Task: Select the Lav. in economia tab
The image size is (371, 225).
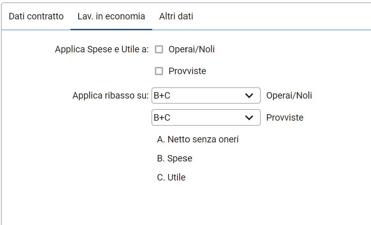Action: (x=111, y=16)
